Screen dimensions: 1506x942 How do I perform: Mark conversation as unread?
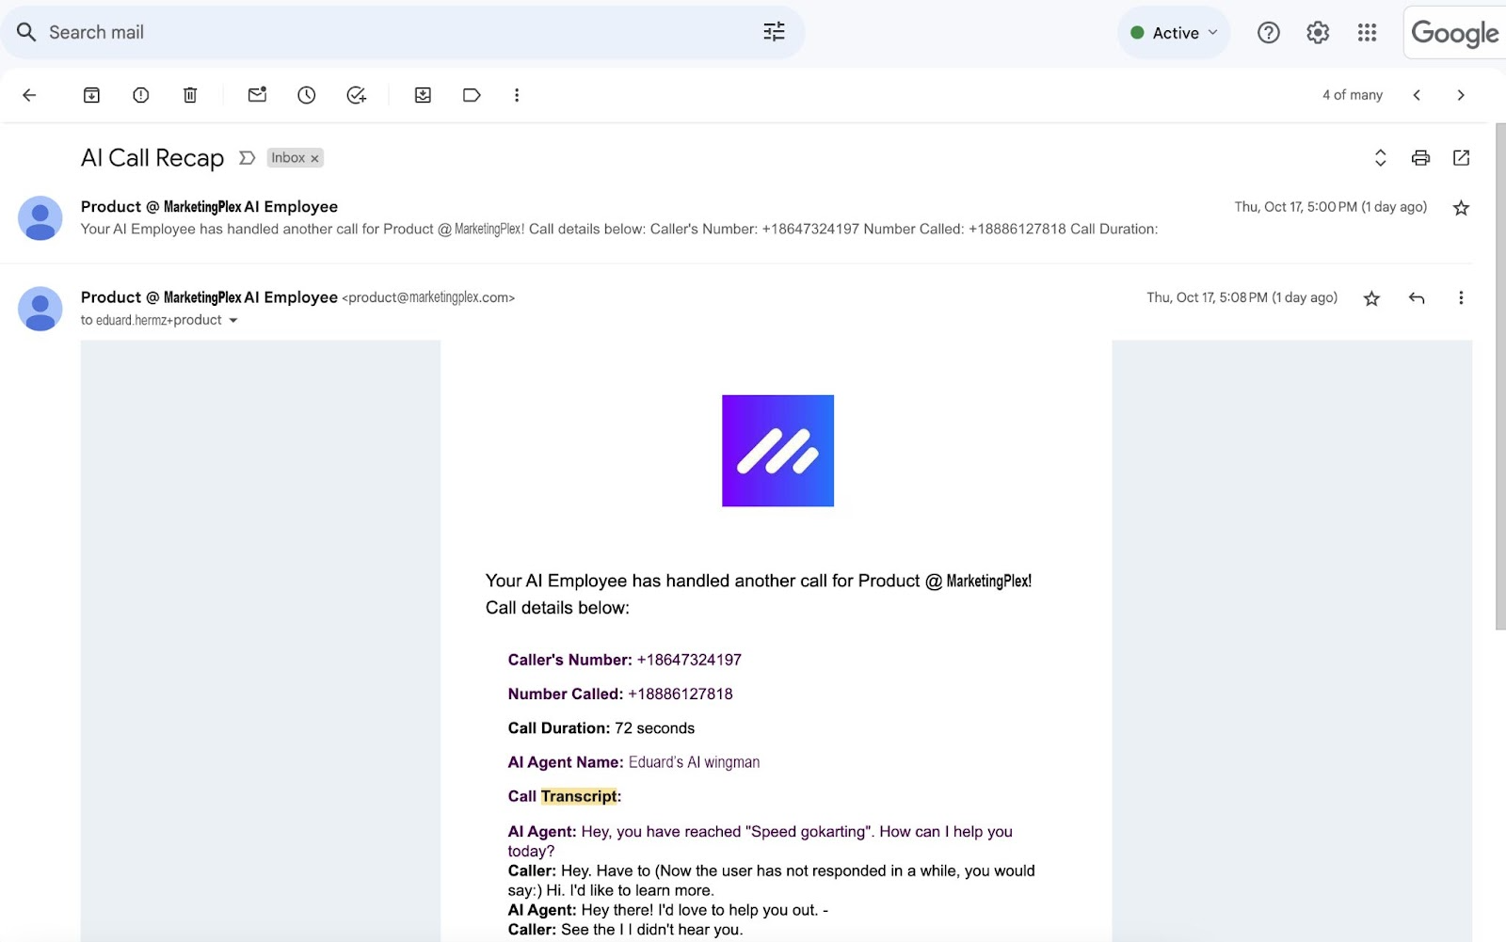pyautogui.click(x=257, y=94)
